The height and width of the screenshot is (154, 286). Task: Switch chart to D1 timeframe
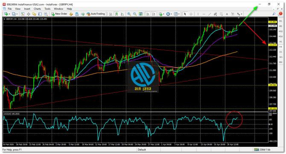pos(281,52)
